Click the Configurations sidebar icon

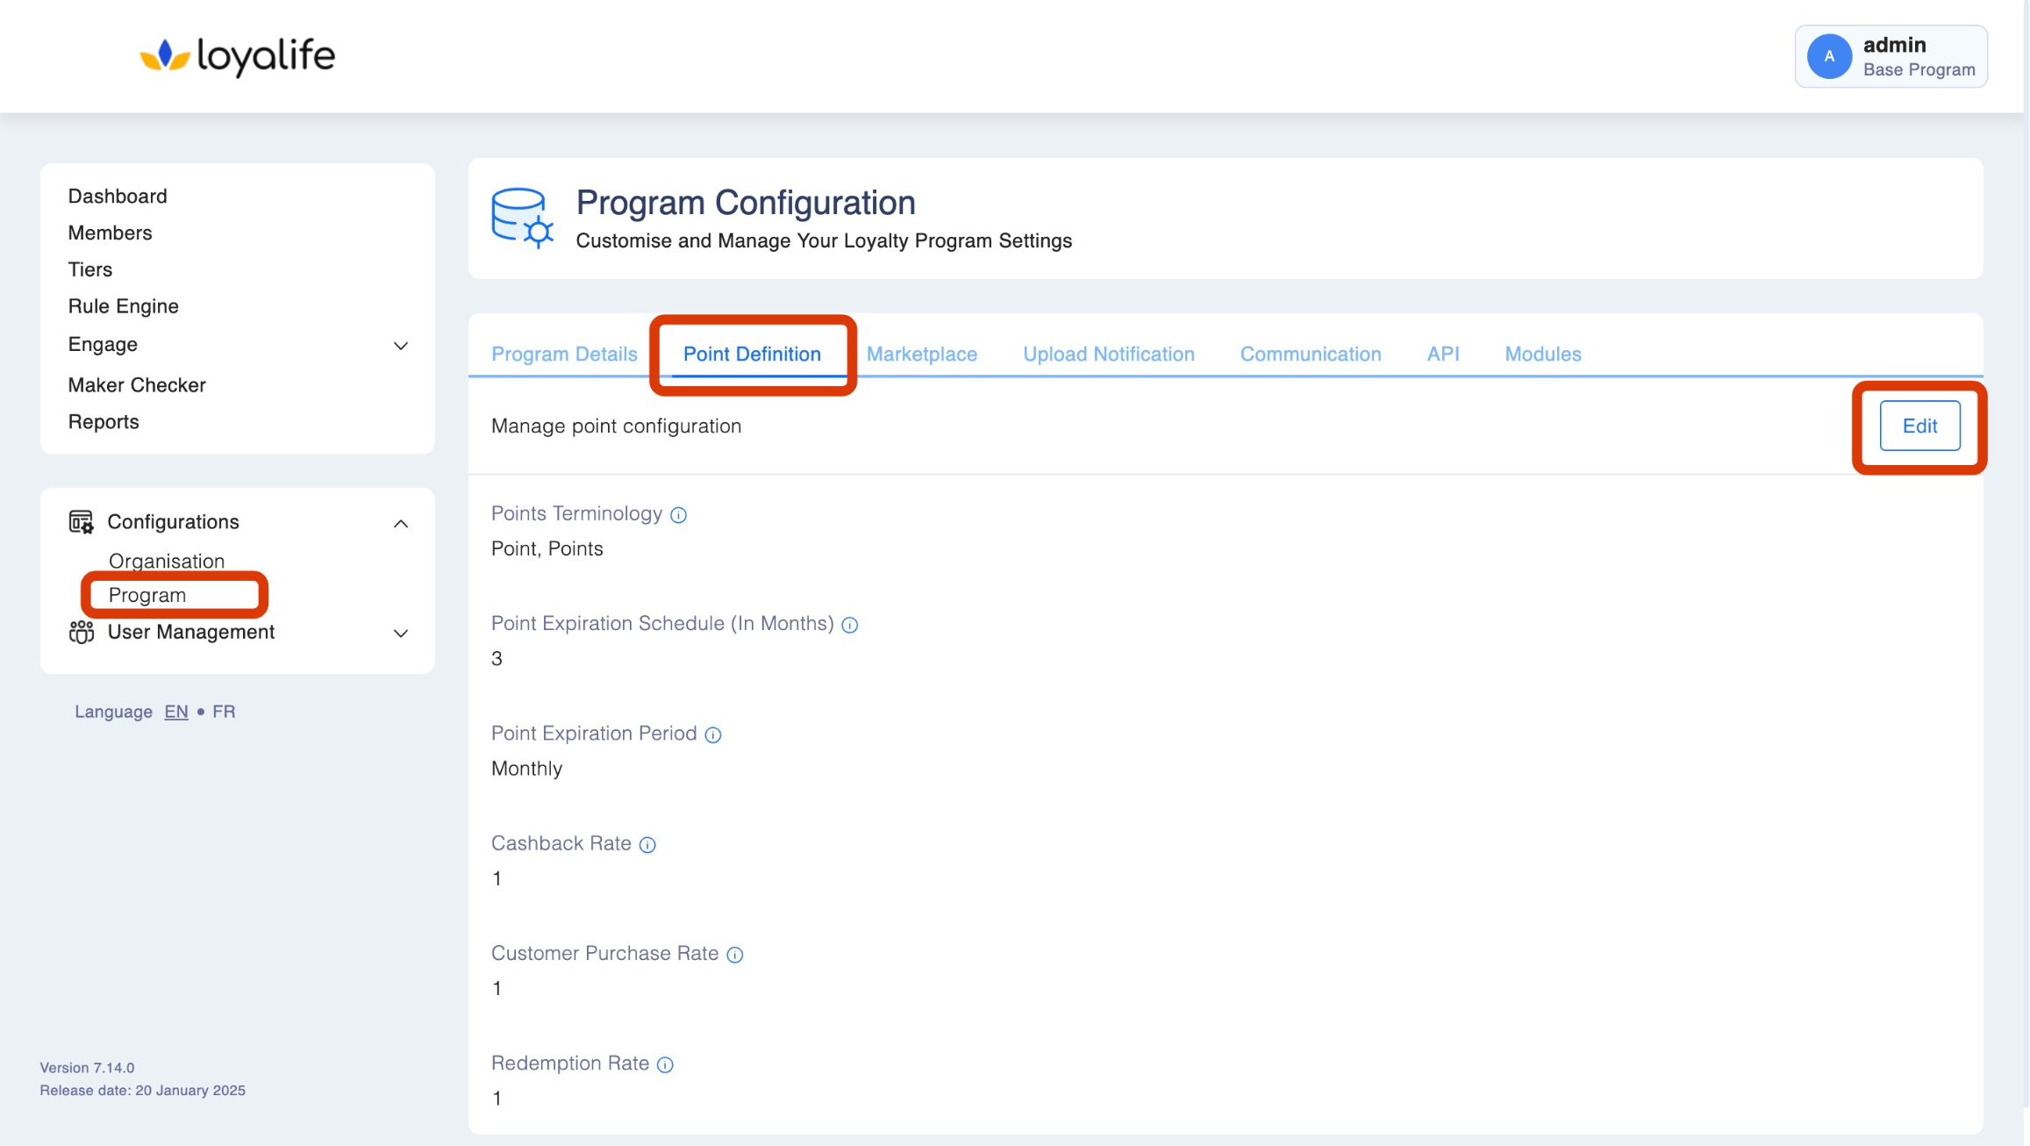click(x=82, y=522)
